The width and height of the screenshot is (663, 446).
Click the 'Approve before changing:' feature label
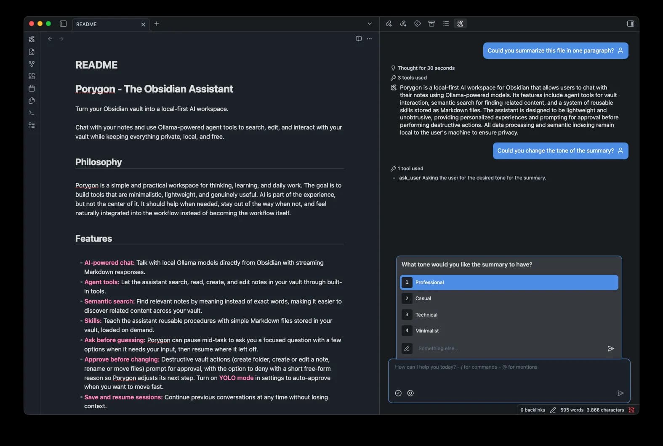click(122, 359)
